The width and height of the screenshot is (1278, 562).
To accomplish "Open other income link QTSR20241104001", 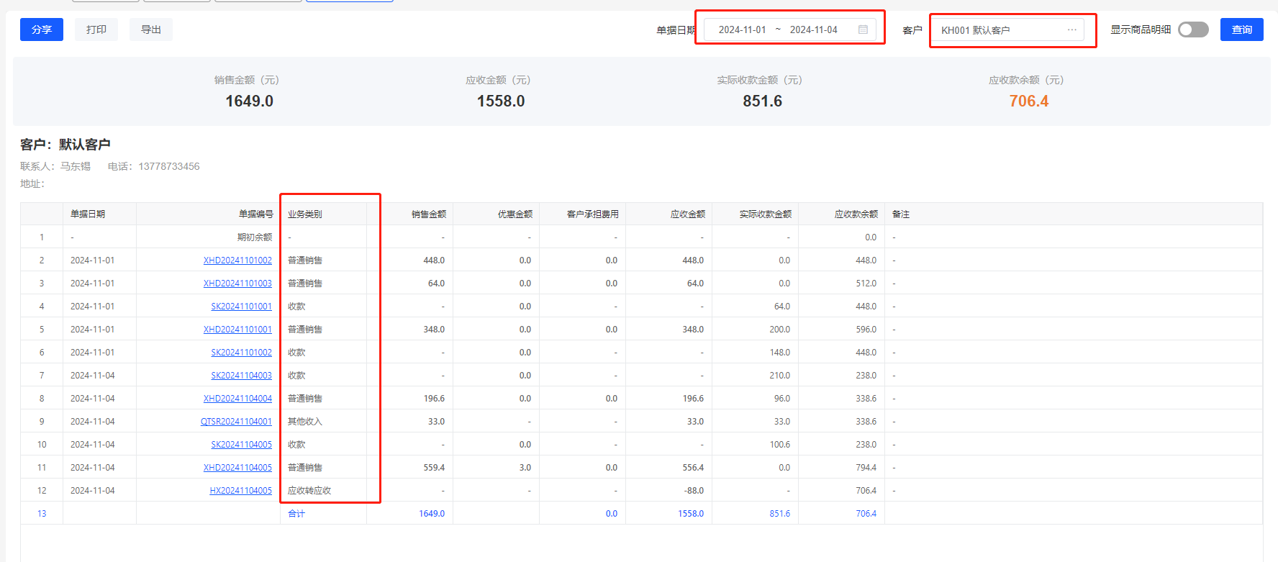I will (x=236, y=422).
